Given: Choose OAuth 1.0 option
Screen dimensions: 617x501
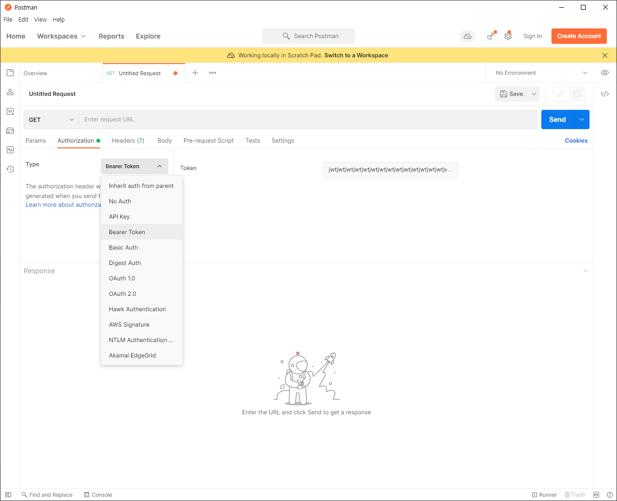Looking at the screenshot, I should click(142, 278).
